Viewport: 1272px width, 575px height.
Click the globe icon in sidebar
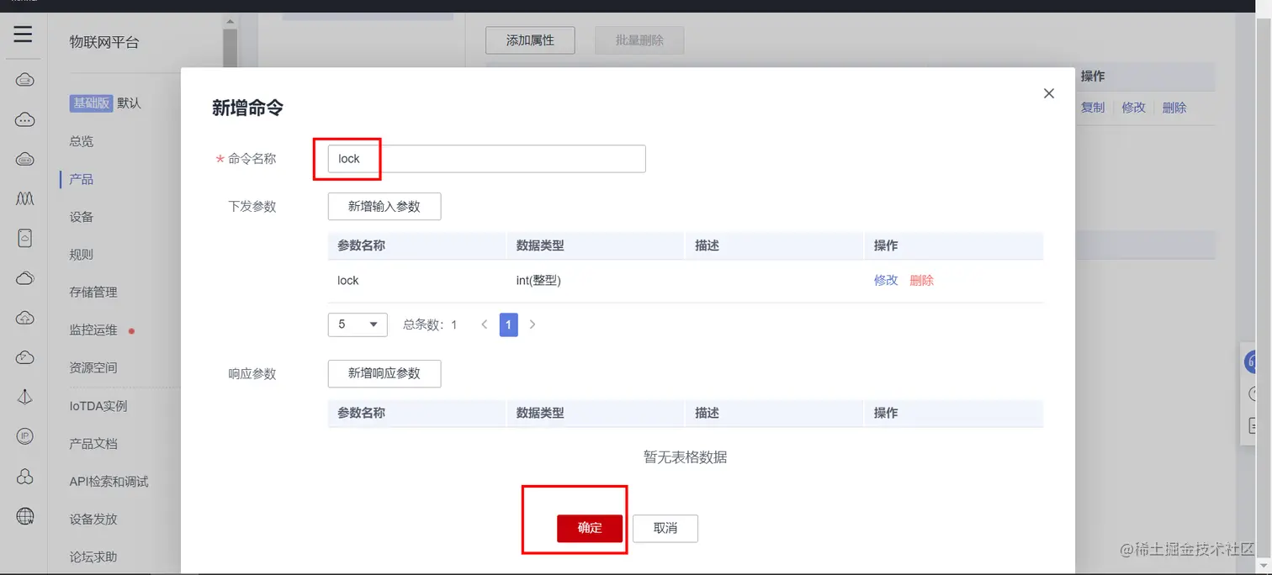(25, 516)
